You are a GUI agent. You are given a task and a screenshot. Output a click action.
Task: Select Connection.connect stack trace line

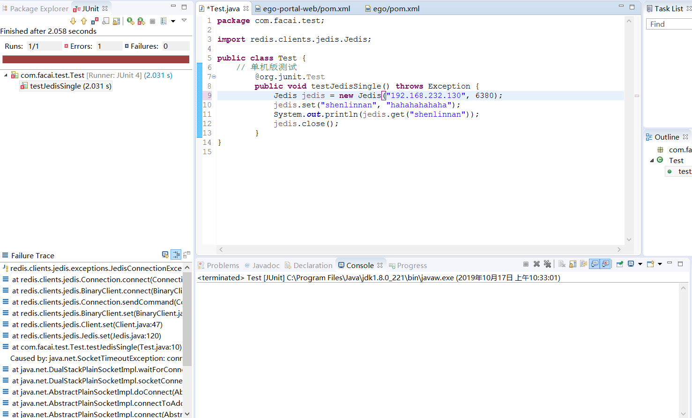[92, 279]
